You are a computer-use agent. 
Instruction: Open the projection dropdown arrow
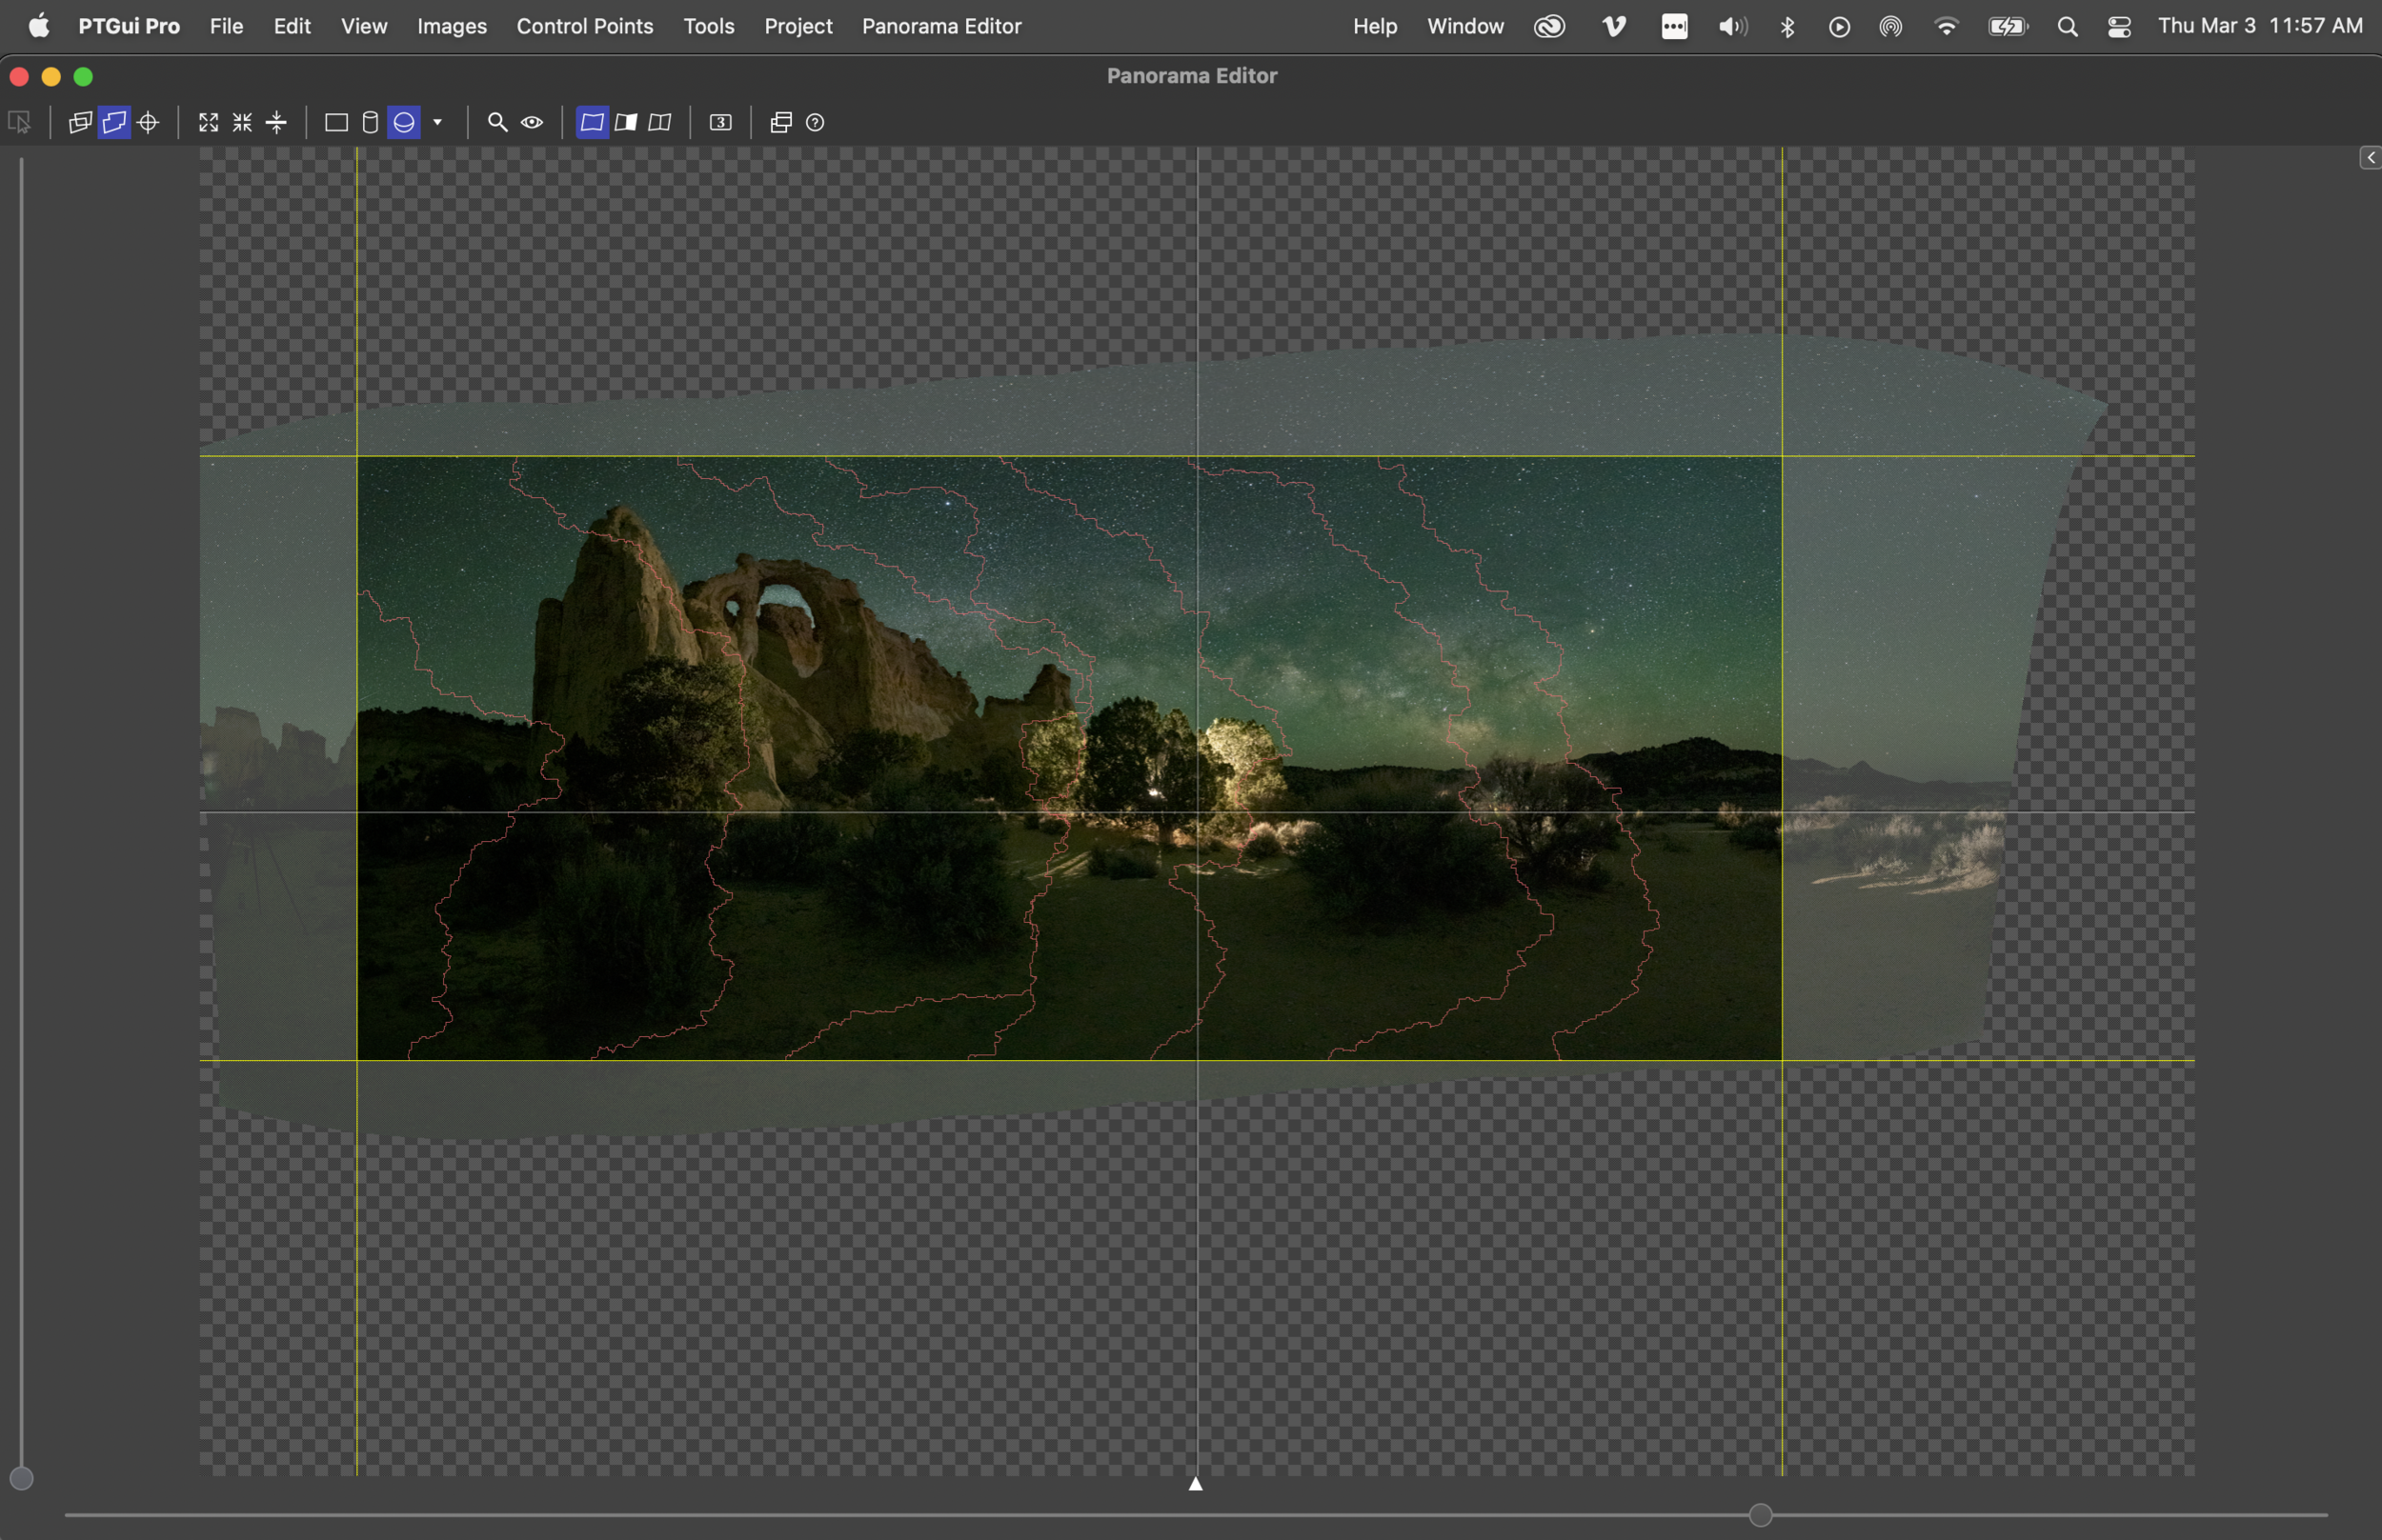[437, 122]
